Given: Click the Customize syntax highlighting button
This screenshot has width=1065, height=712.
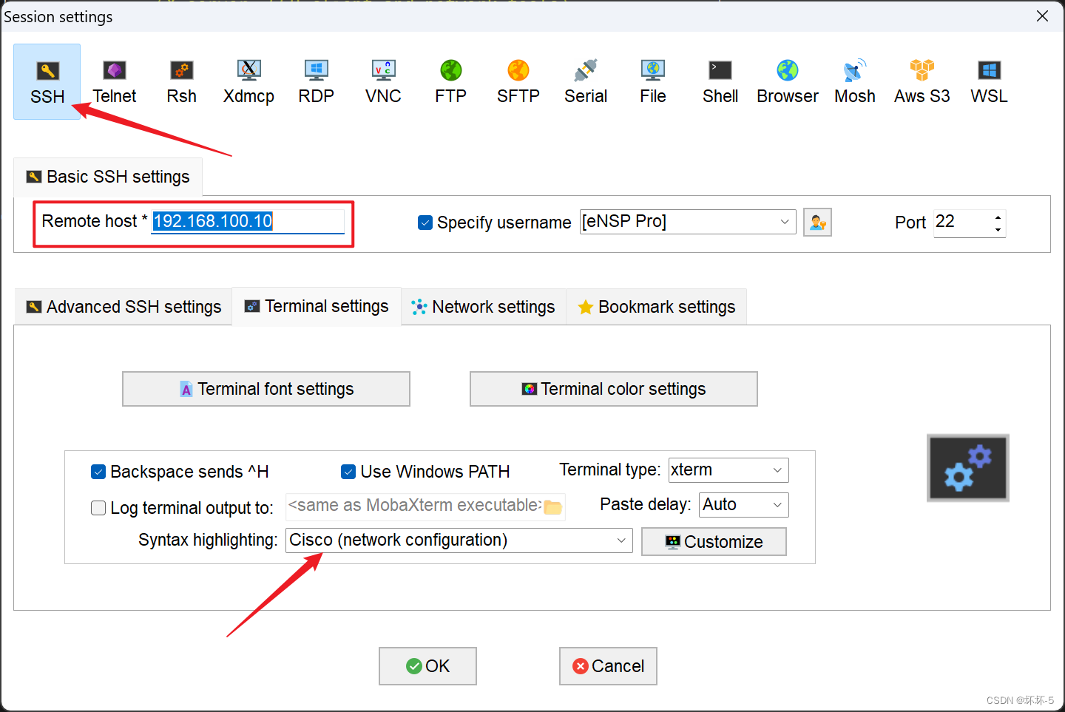Looking at the screenshot, I should 713,541.
